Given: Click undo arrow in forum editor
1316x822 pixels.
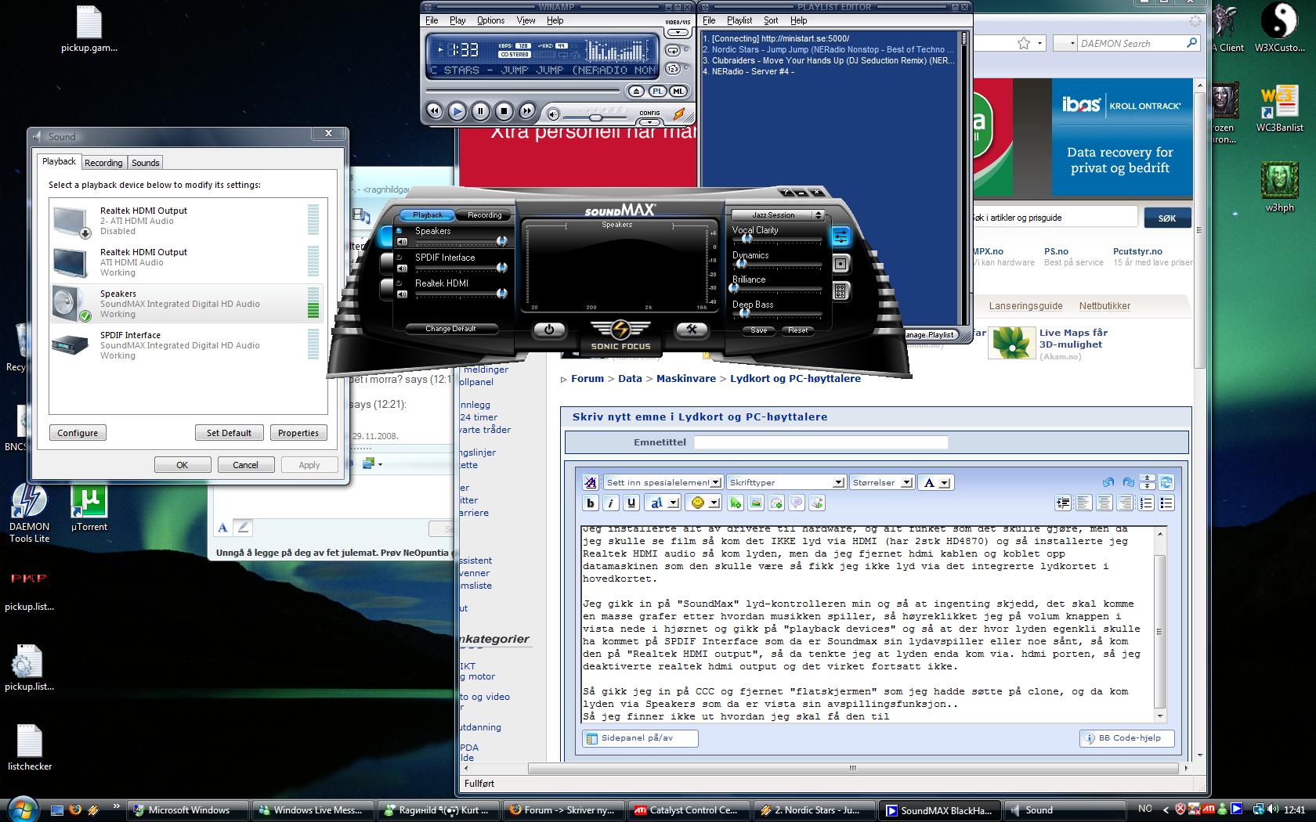Looking at the screenshot, I should (x=1108, y=482).
